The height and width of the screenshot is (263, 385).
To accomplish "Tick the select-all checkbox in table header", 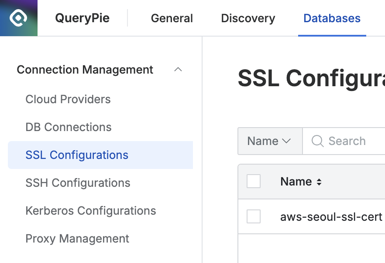I will point(254,182).
